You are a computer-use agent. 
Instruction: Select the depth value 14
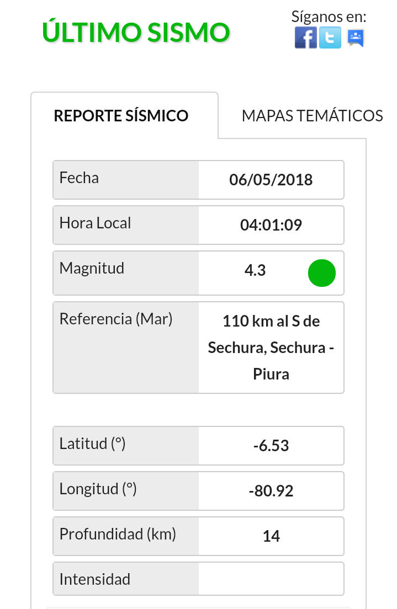[271, 536]
